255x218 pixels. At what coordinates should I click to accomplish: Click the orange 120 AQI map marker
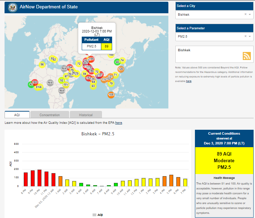pos(121,69)
